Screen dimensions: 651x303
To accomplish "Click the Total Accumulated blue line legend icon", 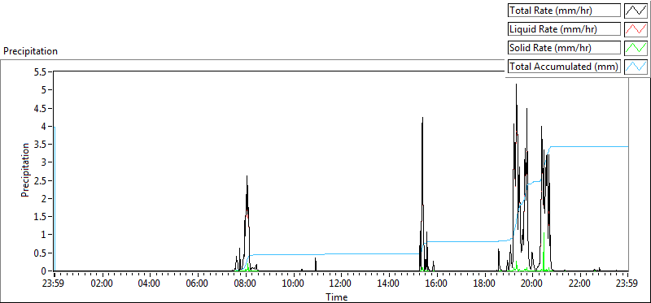I will click(x=636, y=67).
